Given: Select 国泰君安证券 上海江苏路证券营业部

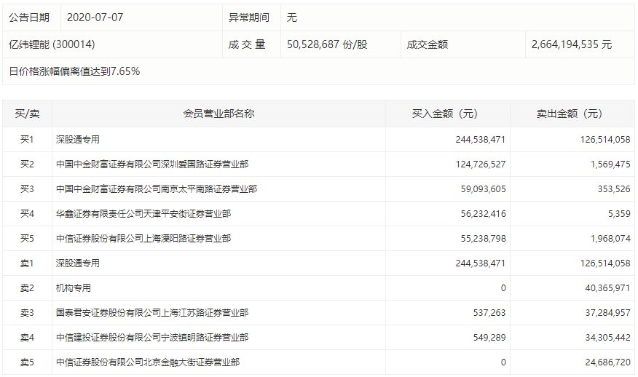Looking at the screenshot, I should (152, 313).
